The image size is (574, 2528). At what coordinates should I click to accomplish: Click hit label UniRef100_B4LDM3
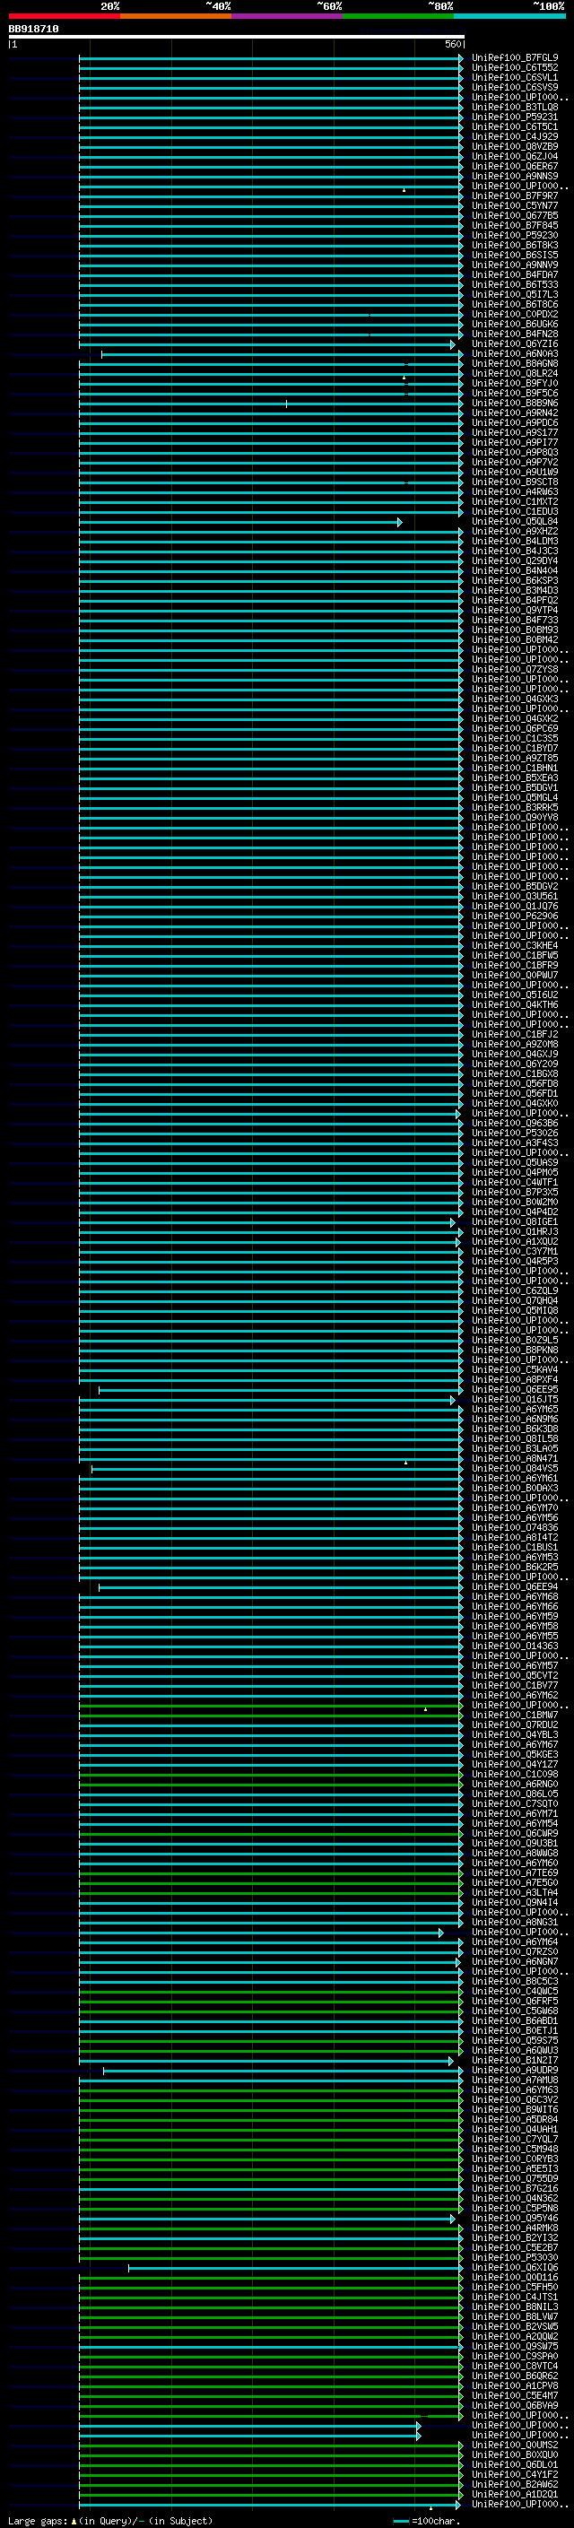tap(514, 542)
